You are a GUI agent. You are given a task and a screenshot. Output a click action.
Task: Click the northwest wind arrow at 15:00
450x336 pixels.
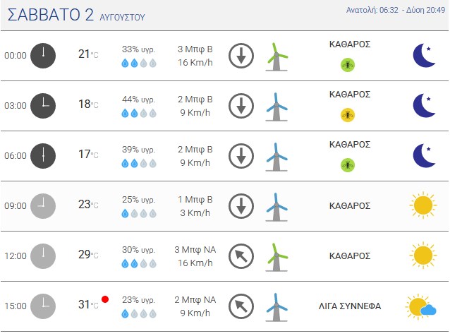[241, 306]
